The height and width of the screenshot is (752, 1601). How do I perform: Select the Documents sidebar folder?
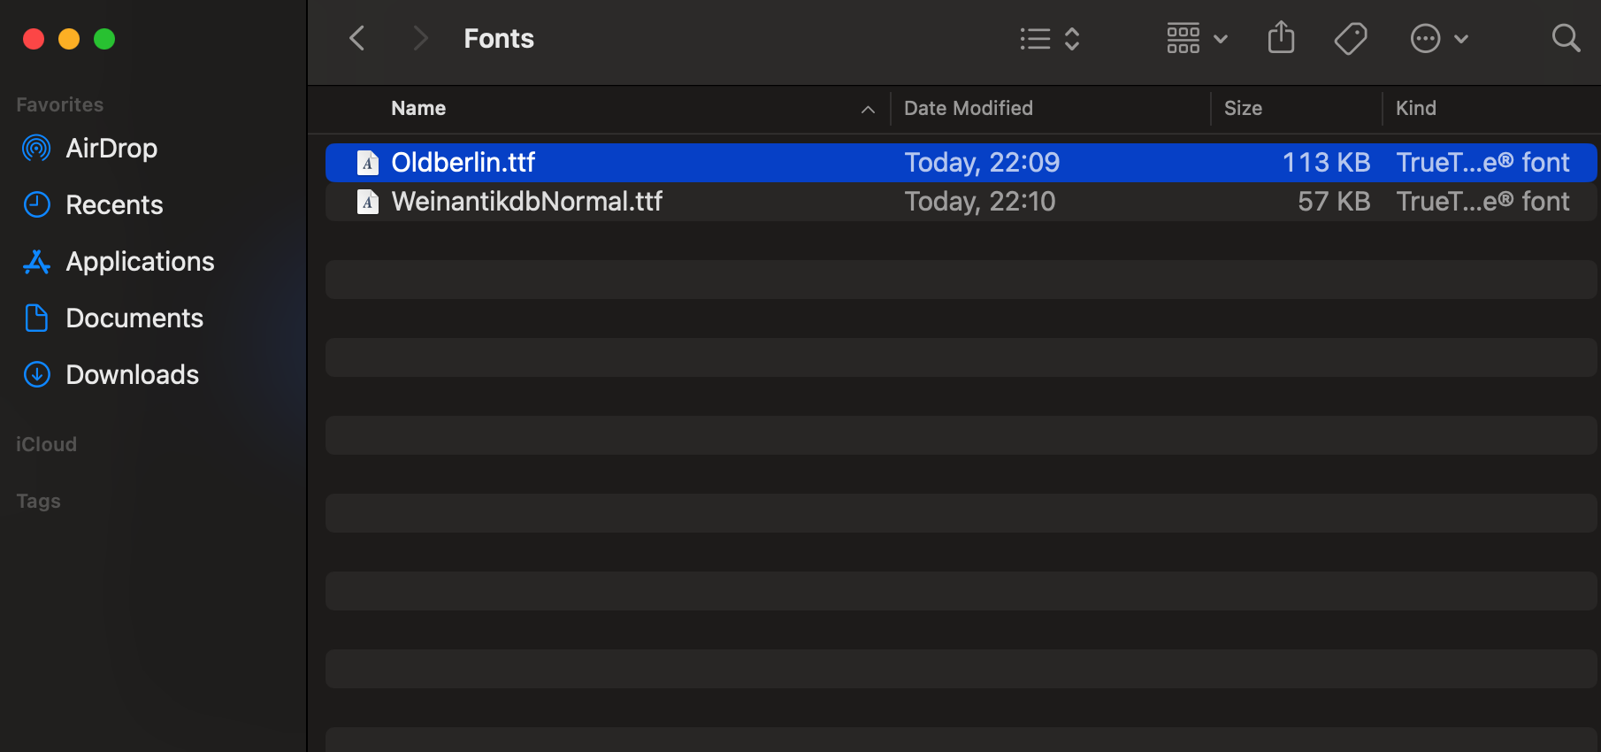134,318
